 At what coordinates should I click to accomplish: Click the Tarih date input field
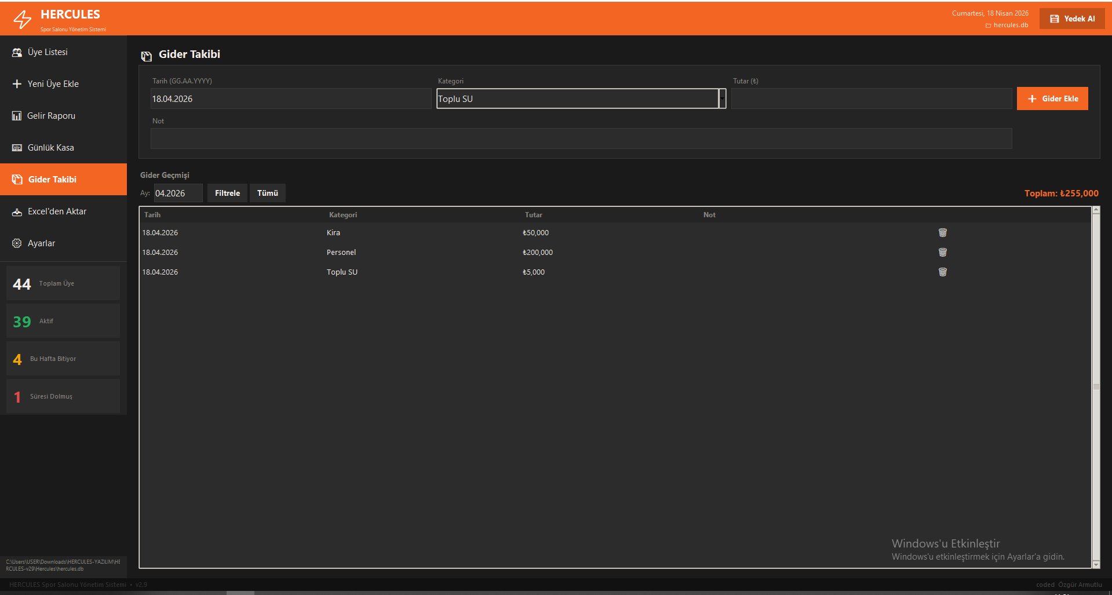(x=290, y=98)
